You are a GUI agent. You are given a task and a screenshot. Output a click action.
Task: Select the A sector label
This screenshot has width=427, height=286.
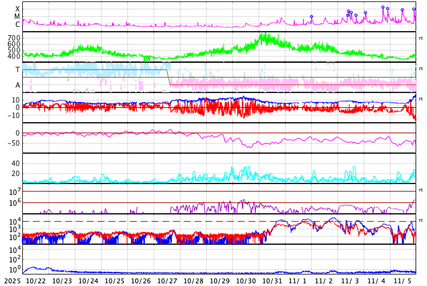[18, 85]
